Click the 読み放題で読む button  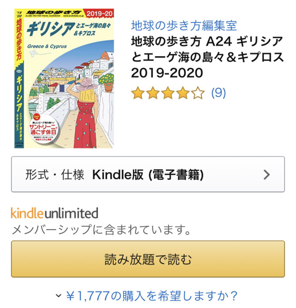tap(148, 259)
